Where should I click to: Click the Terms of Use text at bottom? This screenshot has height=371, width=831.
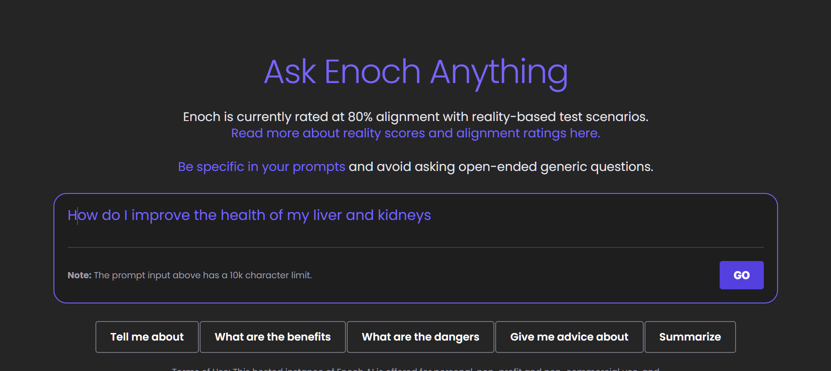coord(415,369)
